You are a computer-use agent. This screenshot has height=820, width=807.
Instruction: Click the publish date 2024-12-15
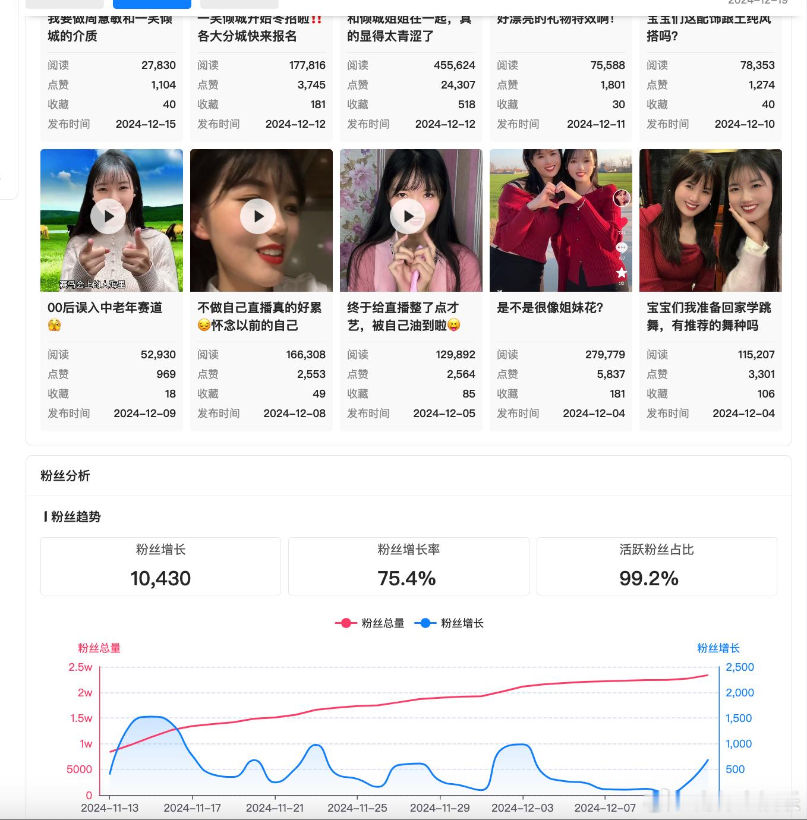tap(146, 124)
